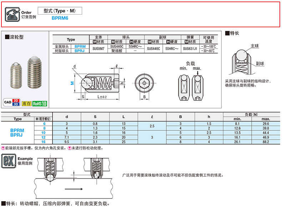The image size is (282, 207).
Task: Click the black square before 滚轮型 heading
Action: click(x=7, y=37)
